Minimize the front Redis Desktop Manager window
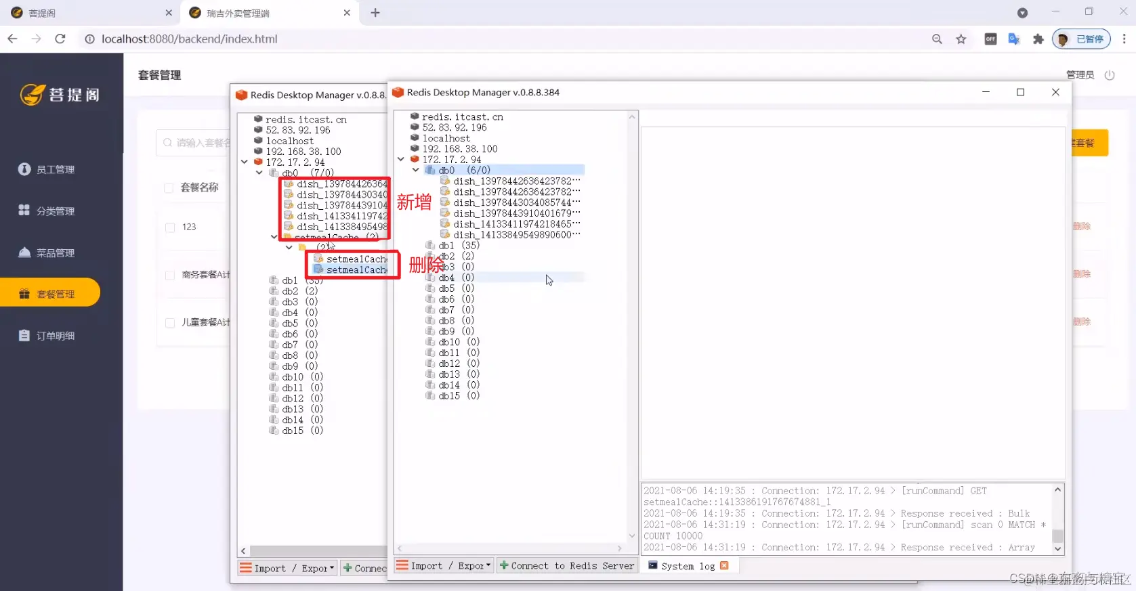Viewport: 1136px width, 591px height. pyautogui.click(x=986, y=92)
